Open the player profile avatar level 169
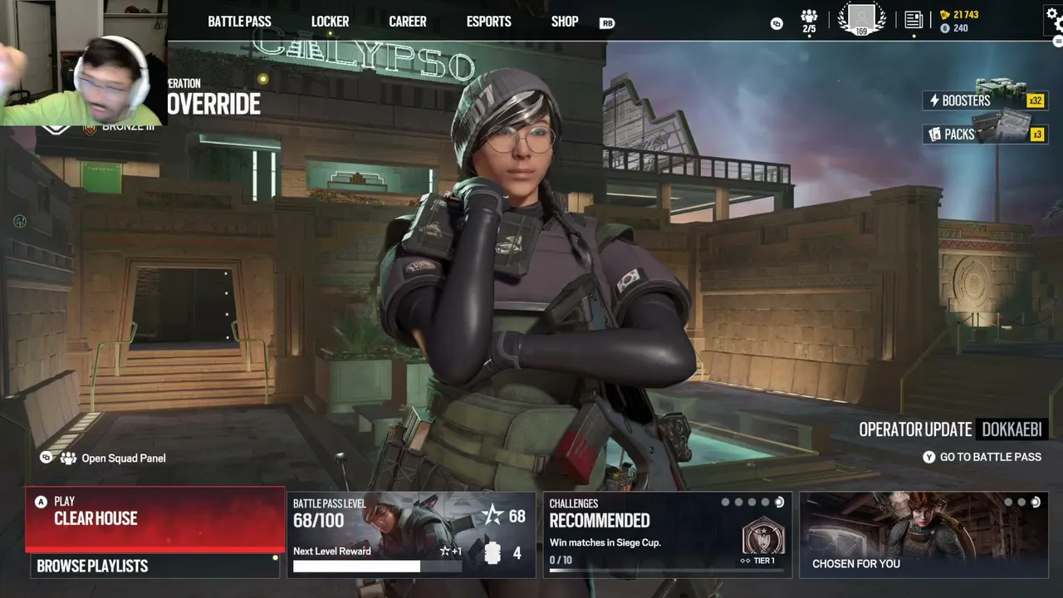 pos(862,19)
